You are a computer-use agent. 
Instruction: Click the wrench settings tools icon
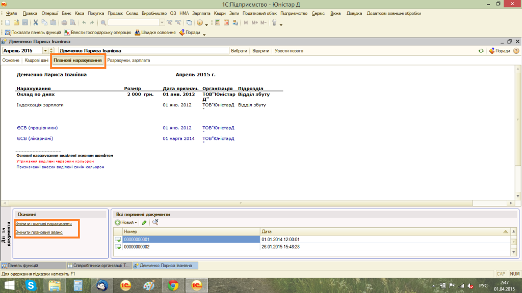point(274,22)
